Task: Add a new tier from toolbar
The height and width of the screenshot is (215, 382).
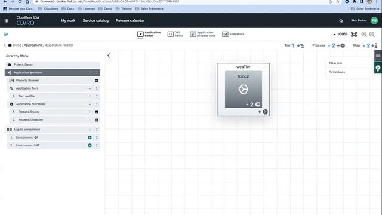Action: tap(301, 45)
